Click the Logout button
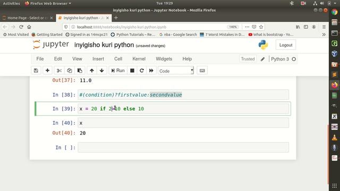 point(286,45)
